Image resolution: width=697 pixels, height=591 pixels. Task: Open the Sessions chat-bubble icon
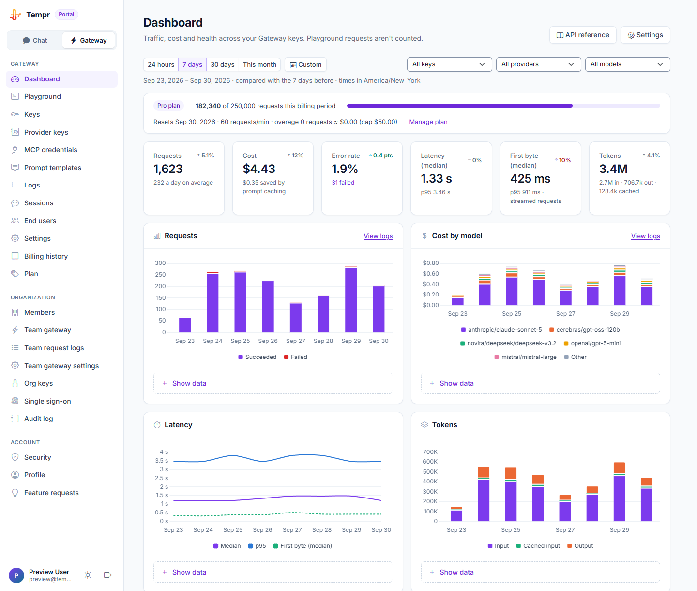click(x=15, y=203)
